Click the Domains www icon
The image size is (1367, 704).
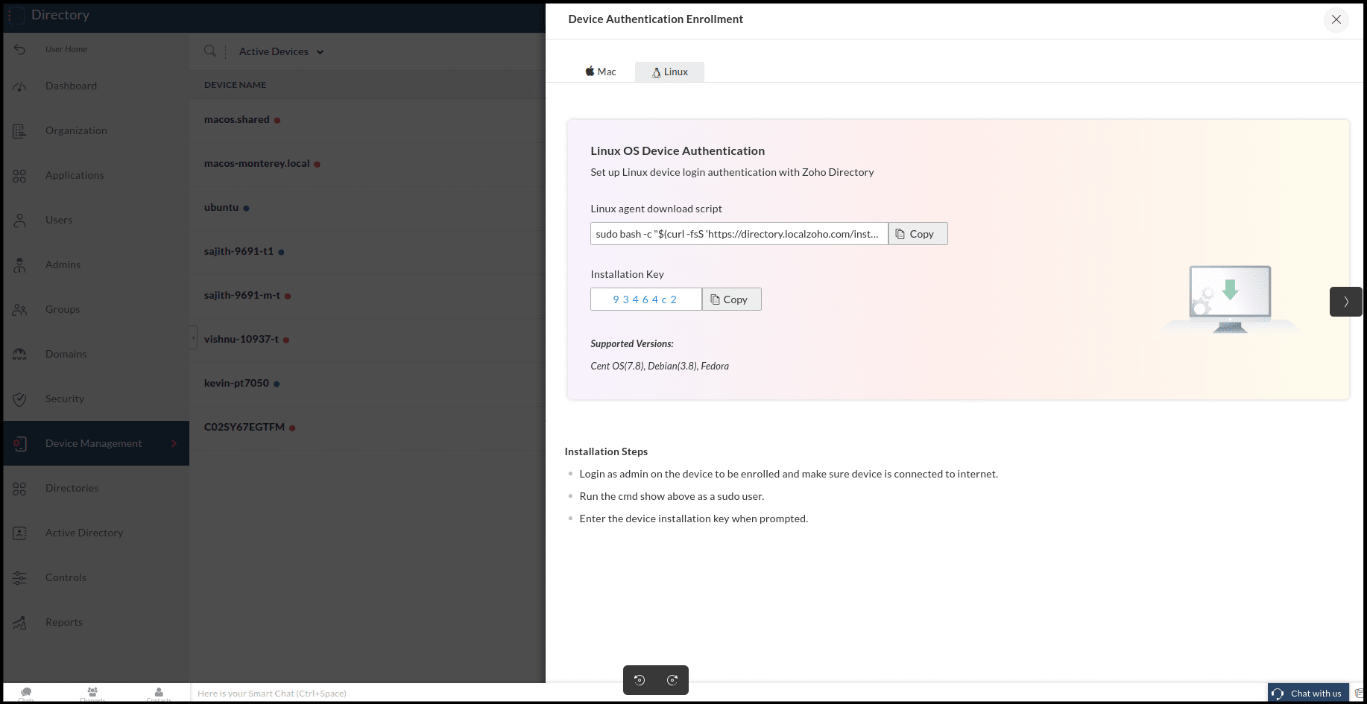[20, 355]
